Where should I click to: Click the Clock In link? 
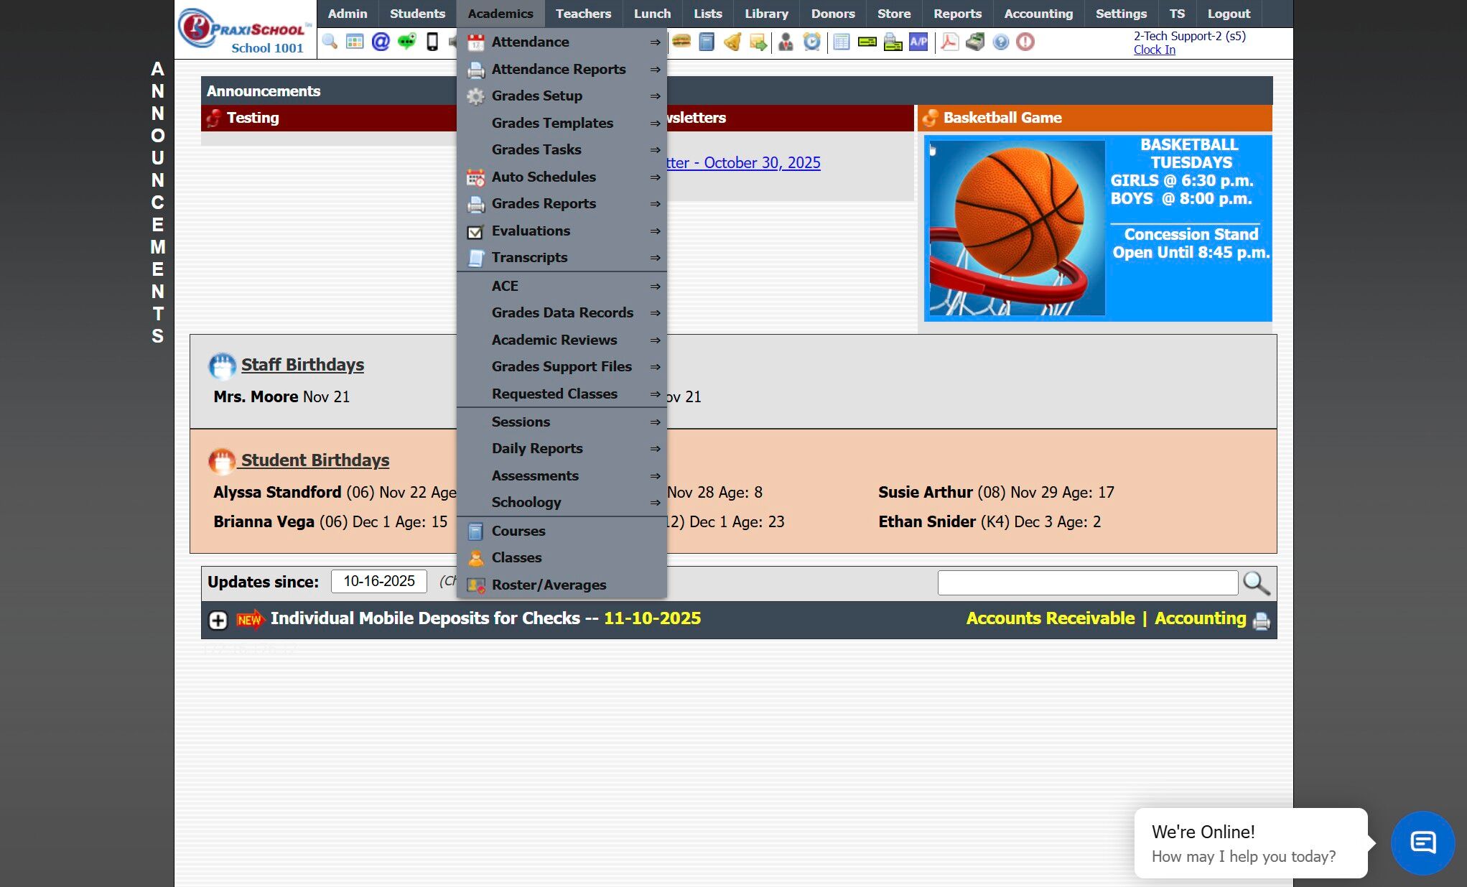click(x=1154, y=50)
